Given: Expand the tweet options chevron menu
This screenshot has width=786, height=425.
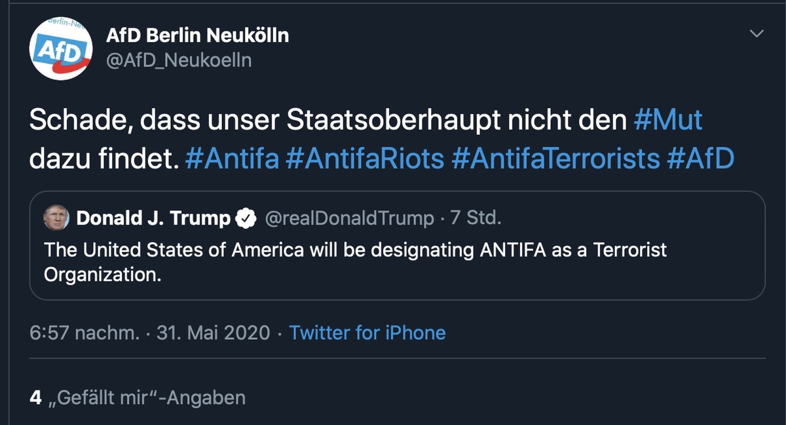Looking at the screenshot, I should coord(757,33).
